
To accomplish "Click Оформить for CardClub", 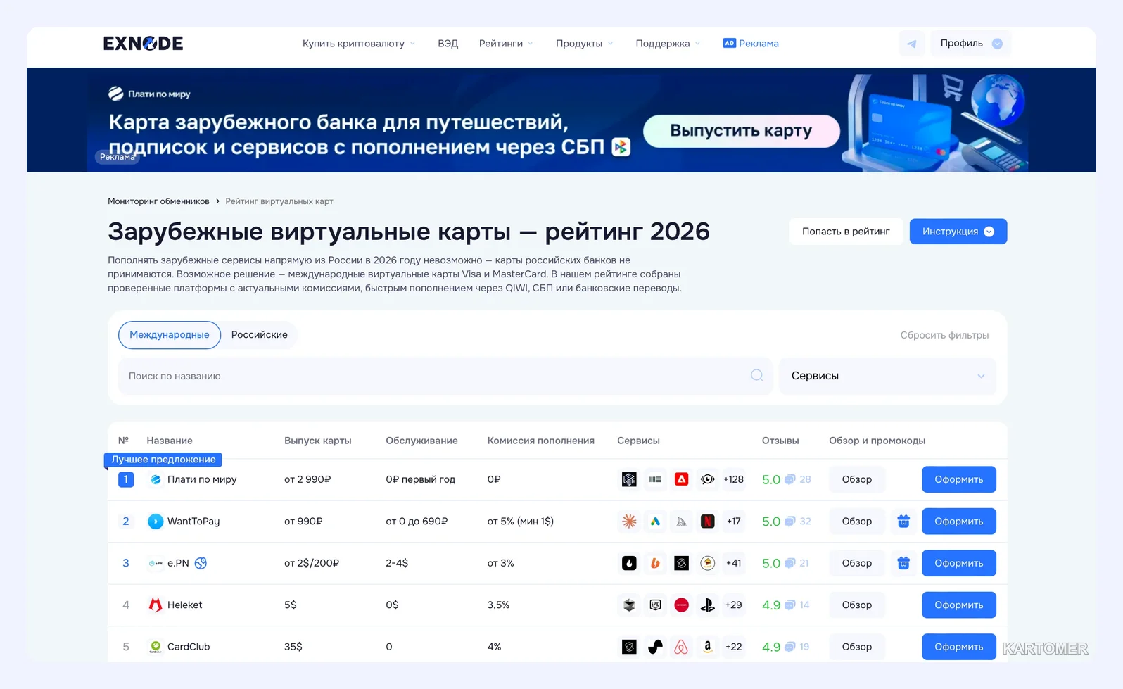I will [958, 647].
